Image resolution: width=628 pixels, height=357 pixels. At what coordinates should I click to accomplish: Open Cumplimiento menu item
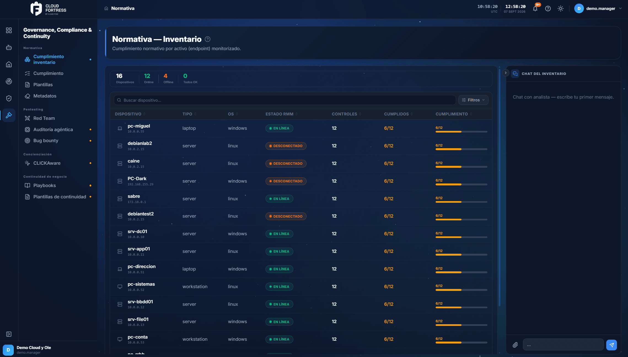58,73
